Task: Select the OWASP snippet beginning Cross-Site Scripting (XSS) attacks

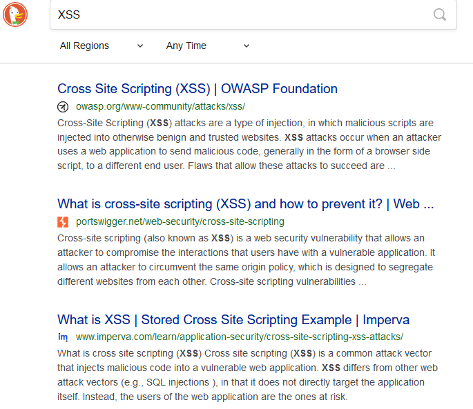Action: pos(249,144)
